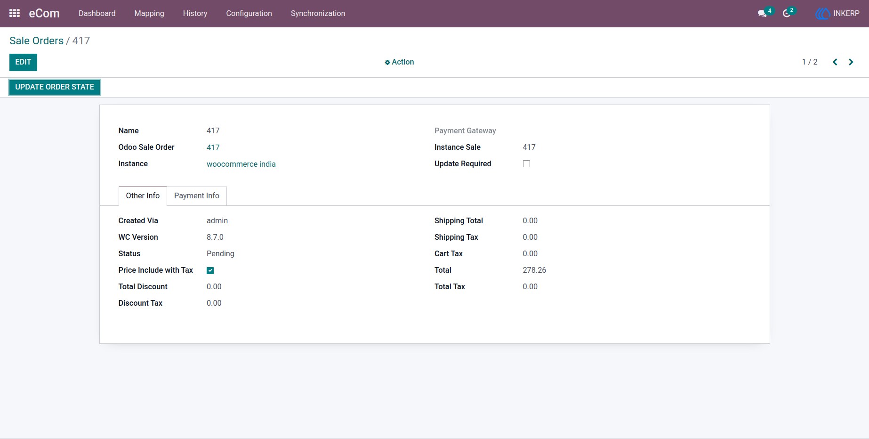Image resolution: width=869 pixels, height=439 pixels.
Task: Click the Total value 278.26
Action: click(534, 270)
